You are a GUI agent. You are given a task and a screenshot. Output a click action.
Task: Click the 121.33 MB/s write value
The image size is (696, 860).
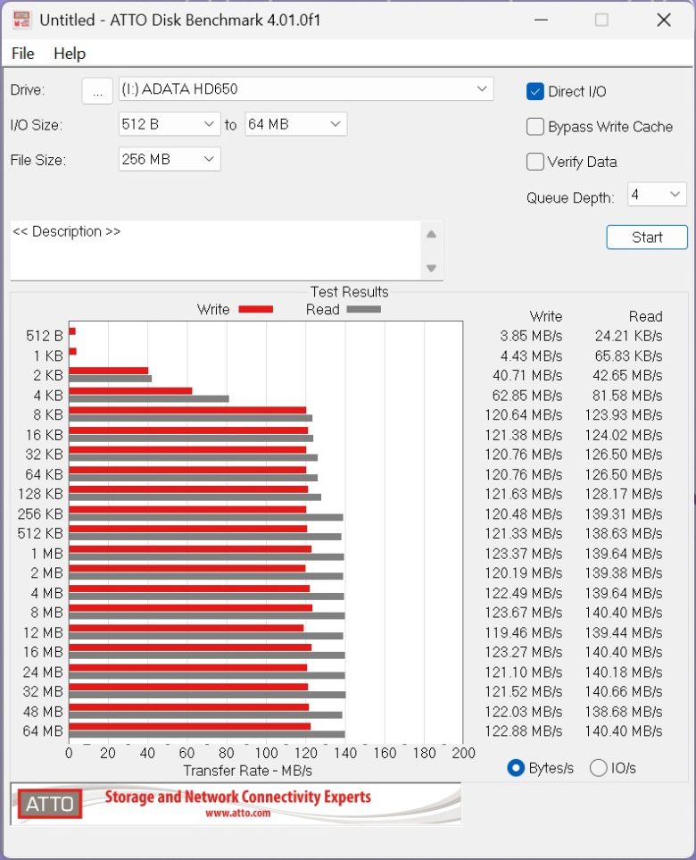[524, 534]
